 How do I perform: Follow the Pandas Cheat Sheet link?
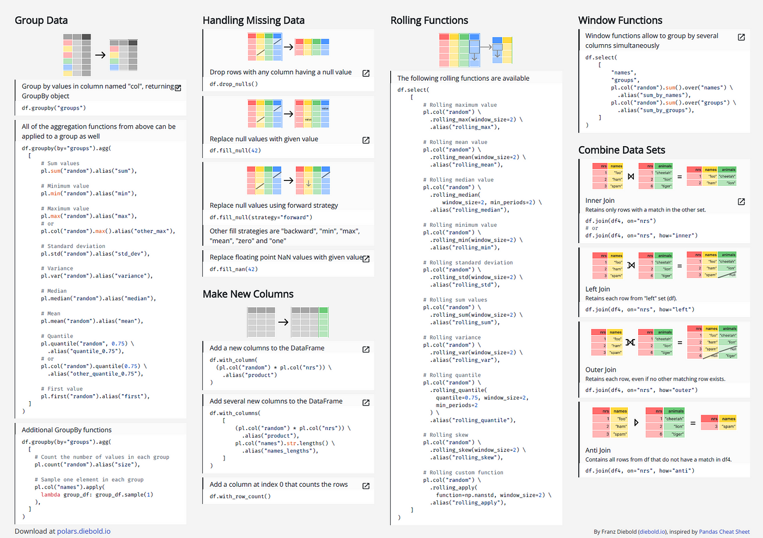coord(724,531)
